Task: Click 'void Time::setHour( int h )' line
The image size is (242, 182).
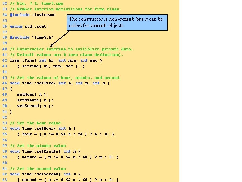Action: click(x=43, y=129)
